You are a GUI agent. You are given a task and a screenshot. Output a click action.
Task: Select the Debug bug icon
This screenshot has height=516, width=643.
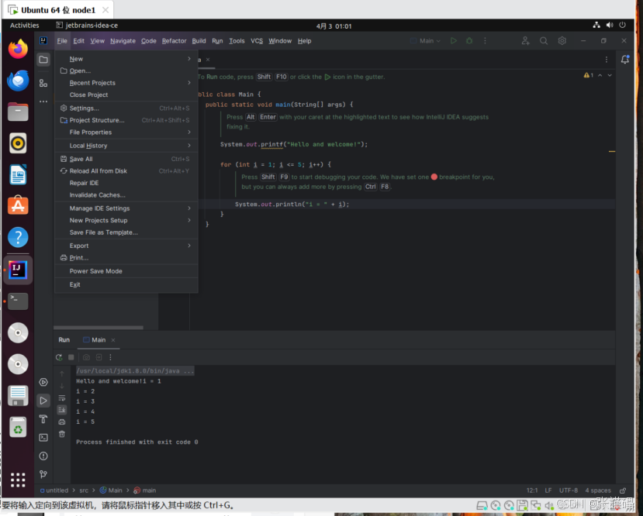[x=468, y=40]
